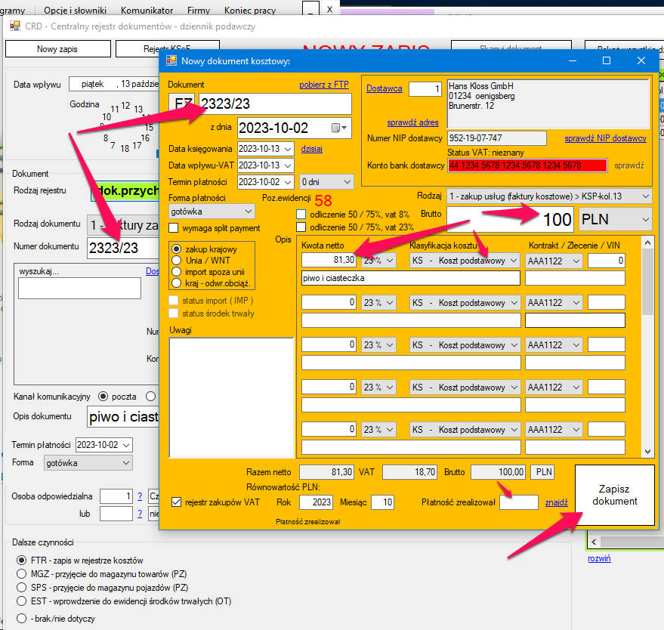This screenshot has width=664, height=630.
Task: Choose 'SPS - przyjęcie do magazynu pojazdów' option
Action: click(21, 588)
